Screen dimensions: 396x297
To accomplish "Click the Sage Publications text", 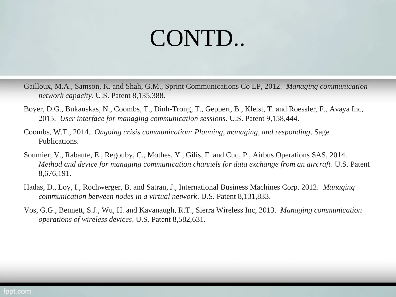I will [x=184, y=136].
